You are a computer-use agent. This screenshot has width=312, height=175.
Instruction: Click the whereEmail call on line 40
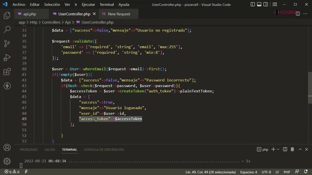(95, 69)
